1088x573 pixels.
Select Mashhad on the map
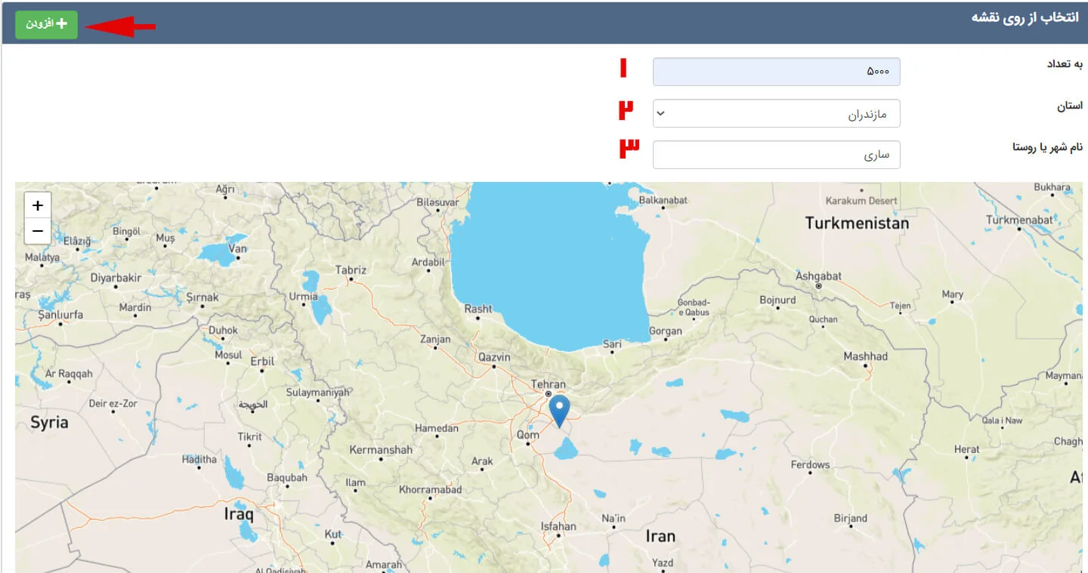(865, 356)
